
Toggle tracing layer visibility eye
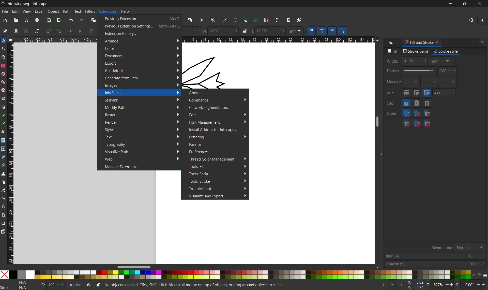click(89, 285)
